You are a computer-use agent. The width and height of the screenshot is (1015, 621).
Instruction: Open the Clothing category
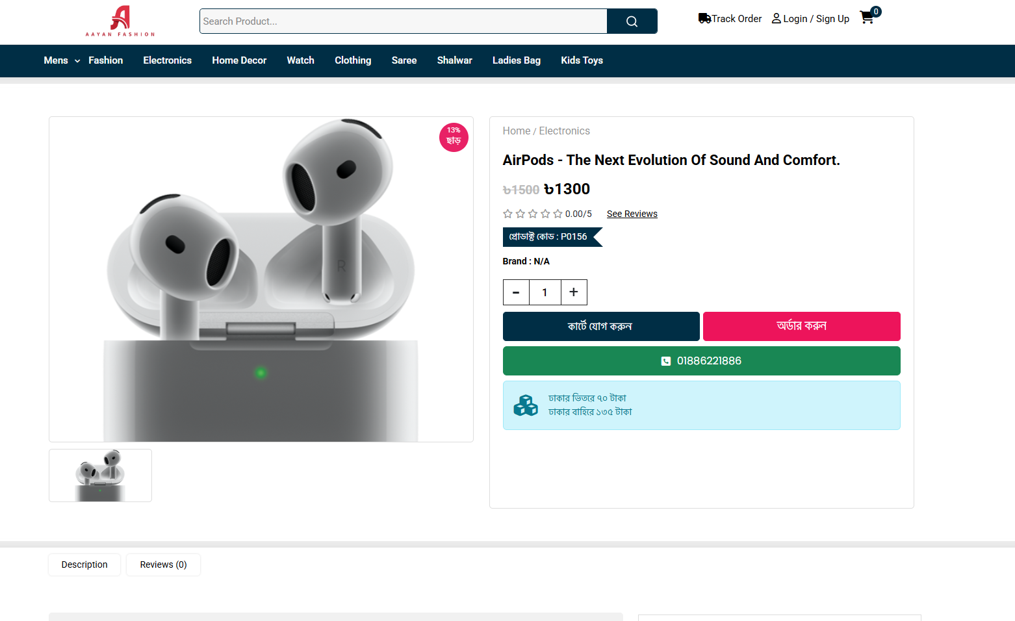click(353, 60)
